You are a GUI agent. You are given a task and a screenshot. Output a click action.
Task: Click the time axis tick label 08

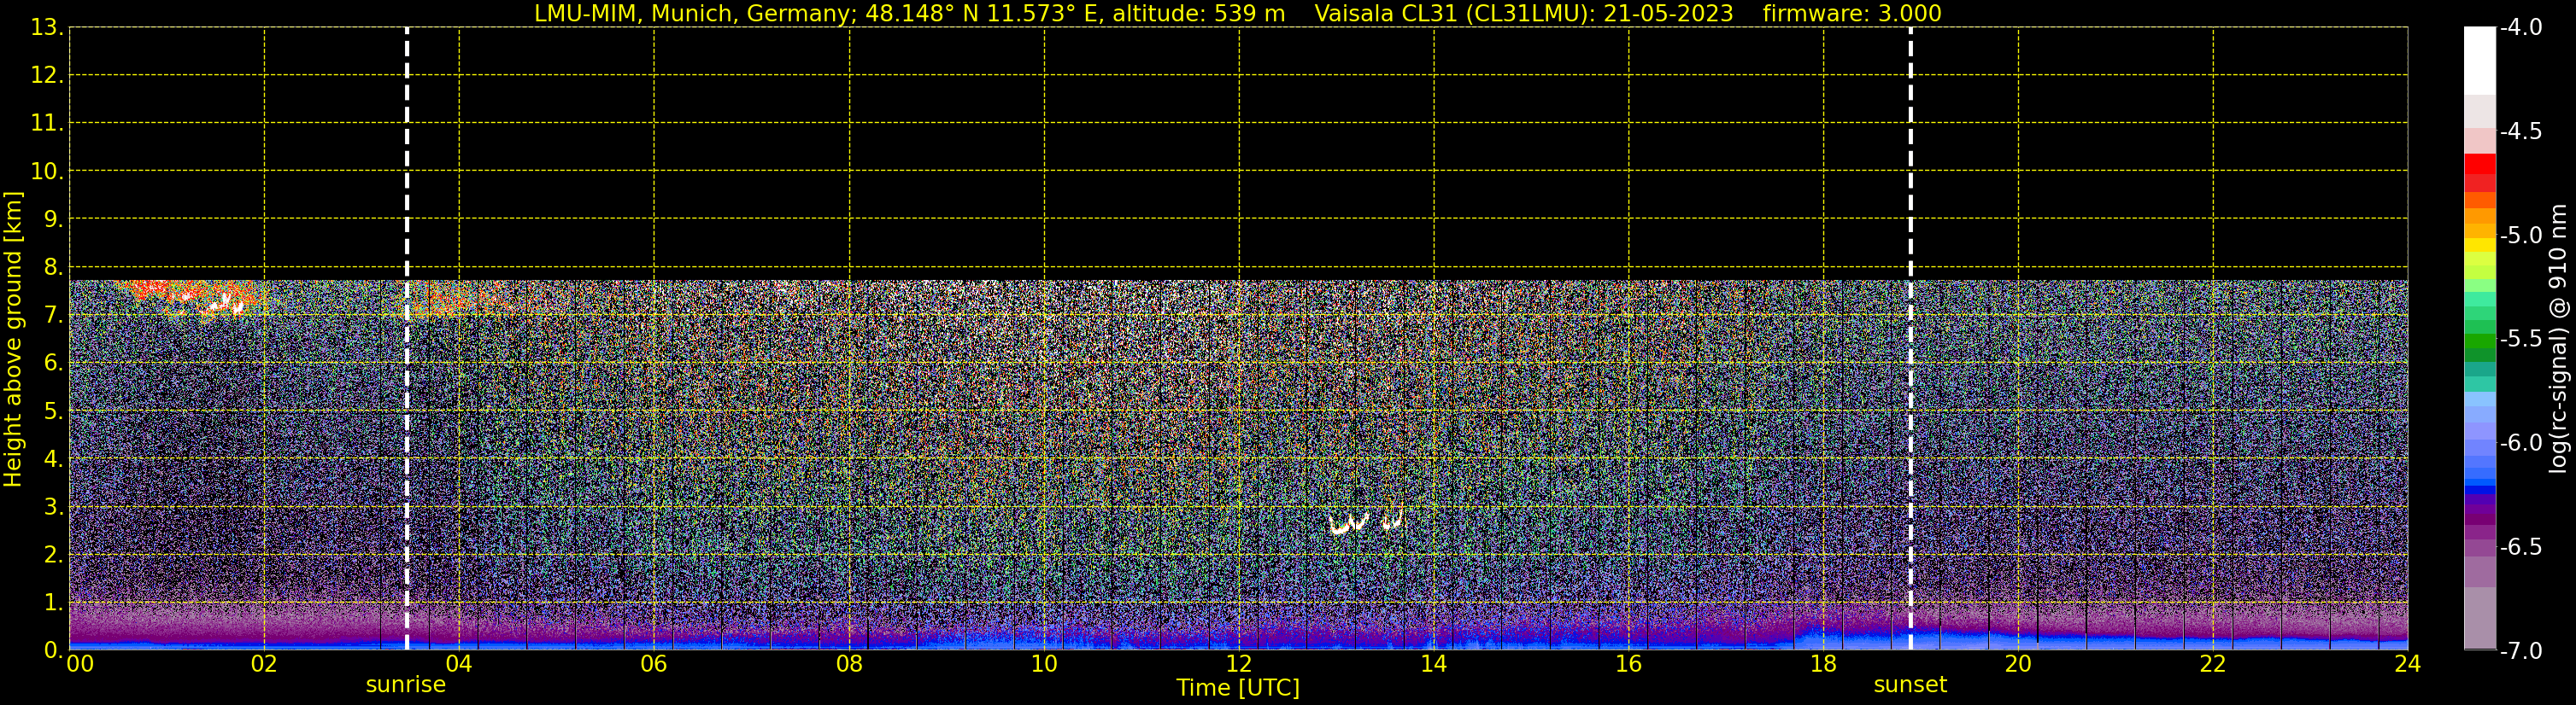(x=849, y=664)
